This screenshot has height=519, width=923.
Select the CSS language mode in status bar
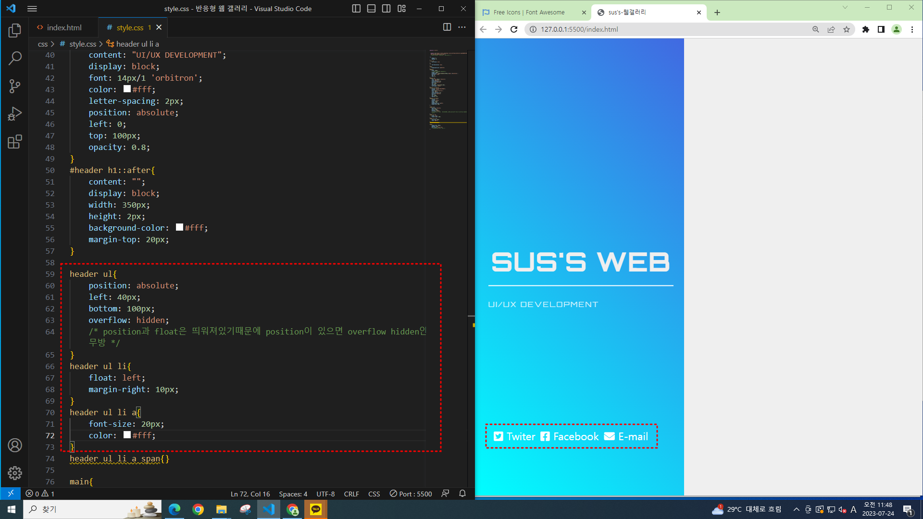(x=374, y=494)
